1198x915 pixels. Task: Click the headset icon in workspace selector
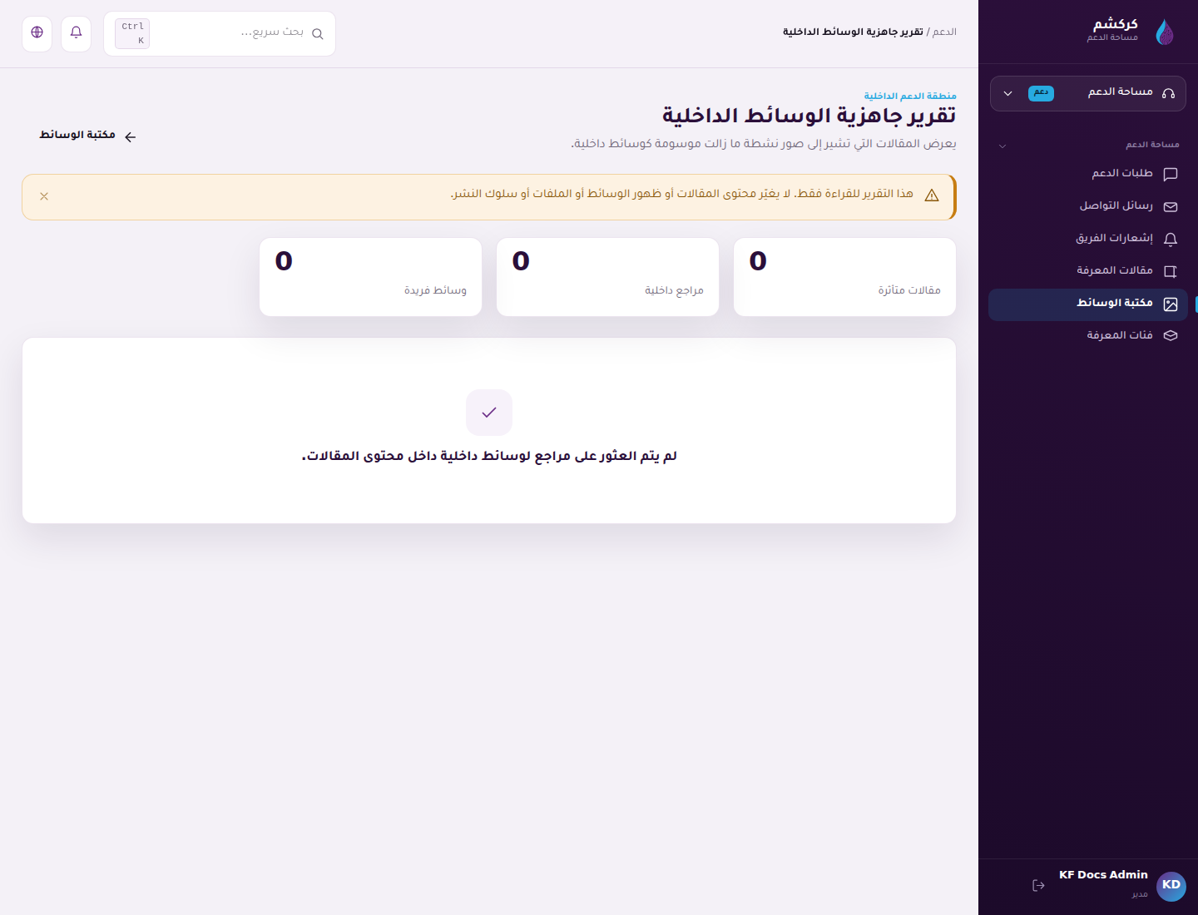[x=1168, y=93]
